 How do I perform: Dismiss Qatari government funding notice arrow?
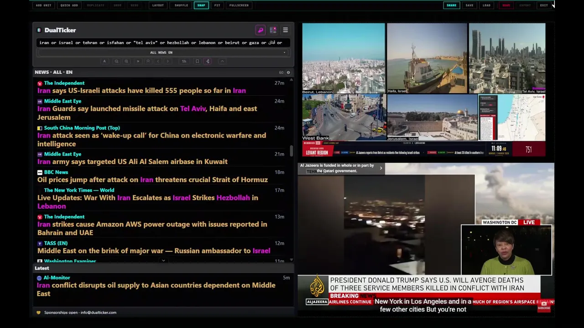point(381,168)
